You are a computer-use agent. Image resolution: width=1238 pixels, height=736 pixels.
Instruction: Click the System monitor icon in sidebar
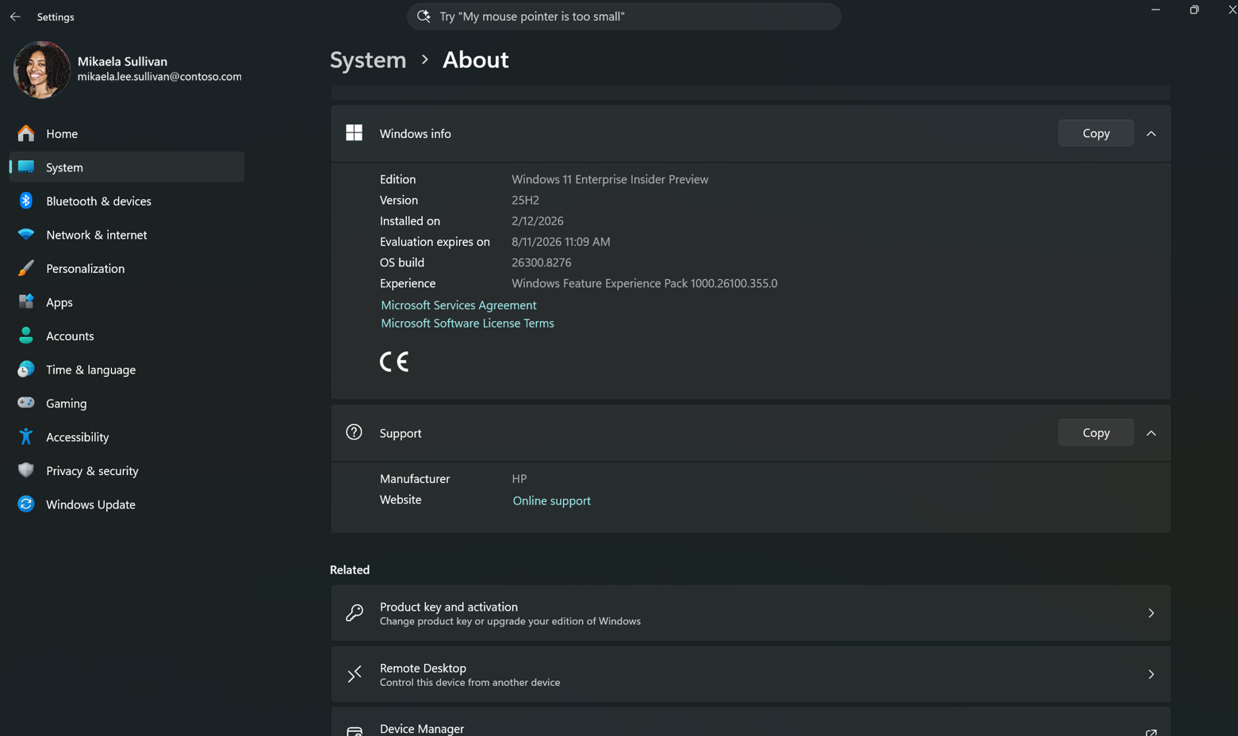[26, 167]
